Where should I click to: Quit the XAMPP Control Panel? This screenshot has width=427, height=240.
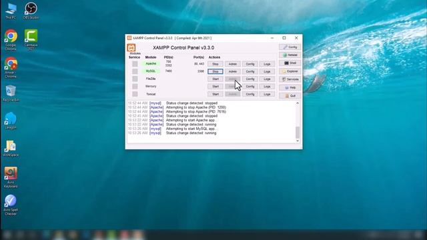[x=290, y=96]
